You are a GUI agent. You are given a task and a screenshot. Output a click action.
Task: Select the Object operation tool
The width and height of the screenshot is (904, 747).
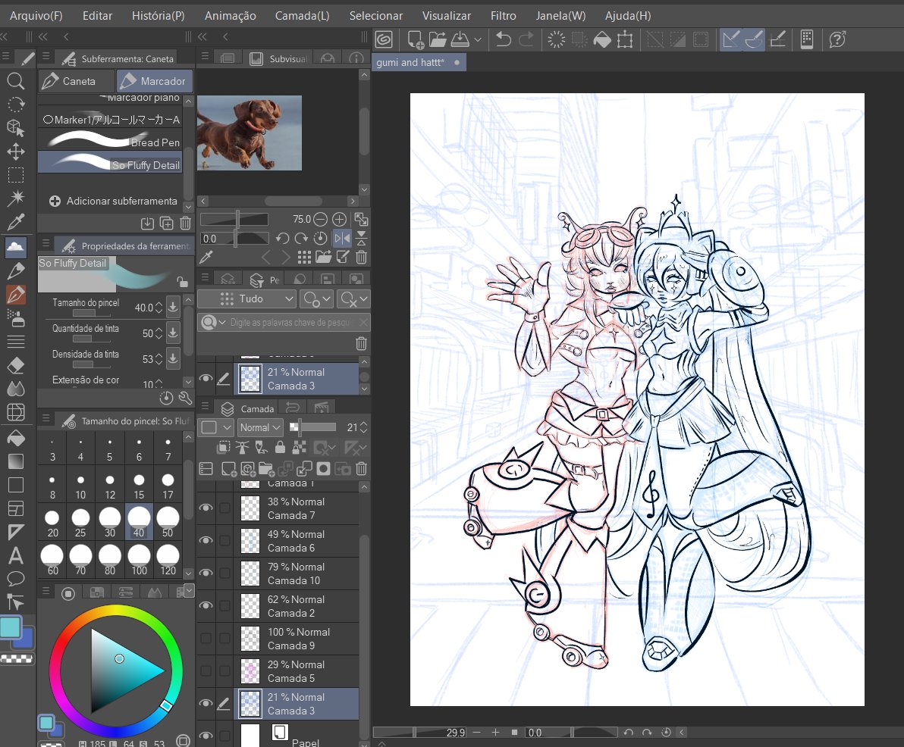point(16,128)
